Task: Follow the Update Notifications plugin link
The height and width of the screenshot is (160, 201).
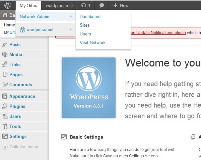Action: click(x=158, y=33)
